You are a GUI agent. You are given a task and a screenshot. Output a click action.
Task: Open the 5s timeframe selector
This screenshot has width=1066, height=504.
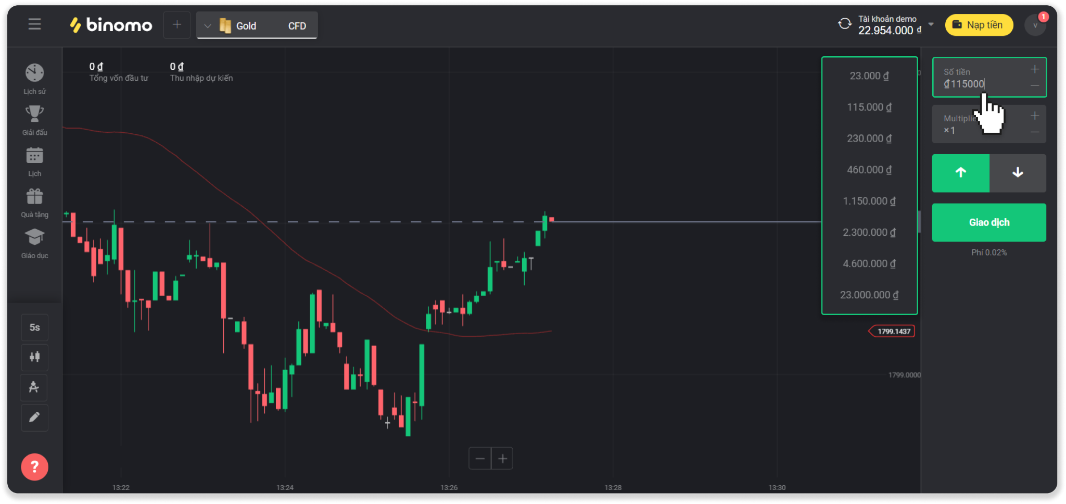[34, 327]
